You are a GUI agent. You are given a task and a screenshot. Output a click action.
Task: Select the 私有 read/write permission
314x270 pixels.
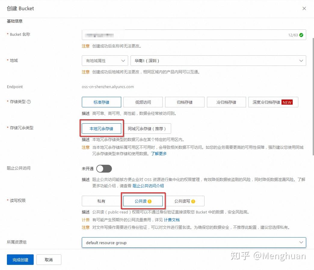click(x=101, y=201)
